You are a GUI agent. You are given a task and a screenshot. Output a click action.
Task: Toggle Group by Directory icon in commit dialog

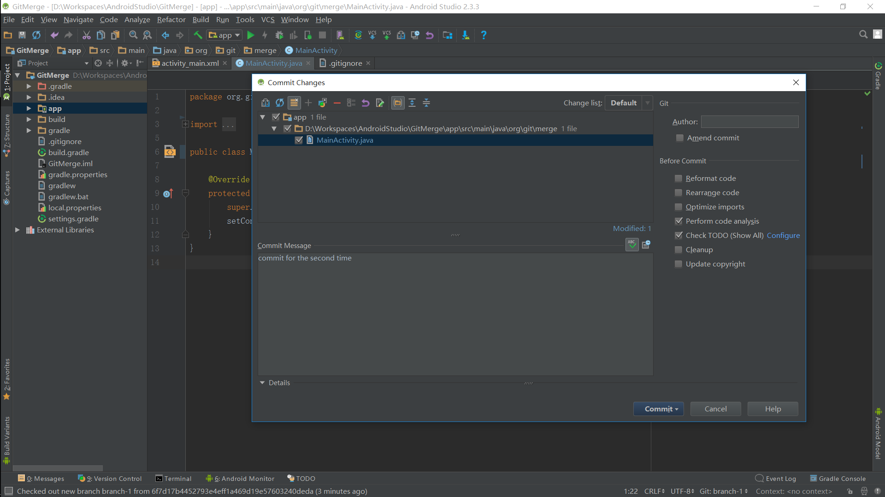398,103
